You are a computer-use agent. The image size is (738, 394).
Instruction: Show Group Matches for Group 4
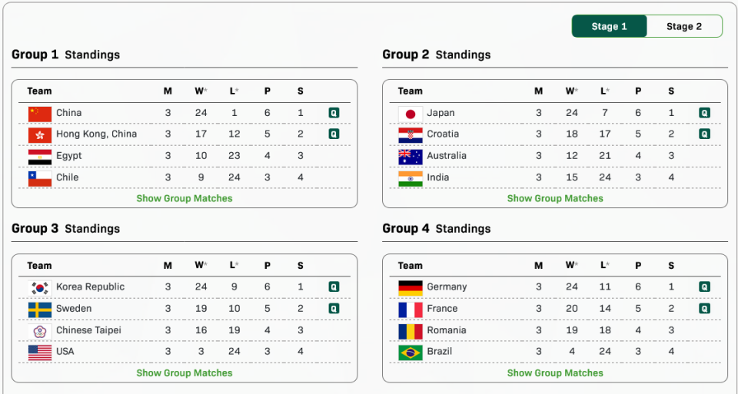(555, 373)
